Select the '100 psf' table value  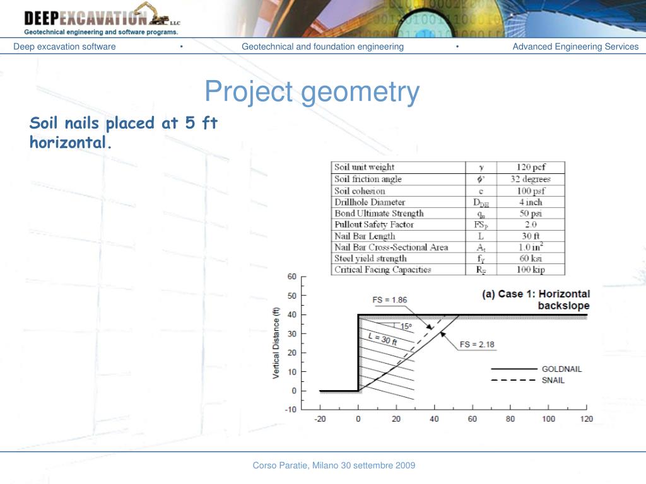pos(531,191)
